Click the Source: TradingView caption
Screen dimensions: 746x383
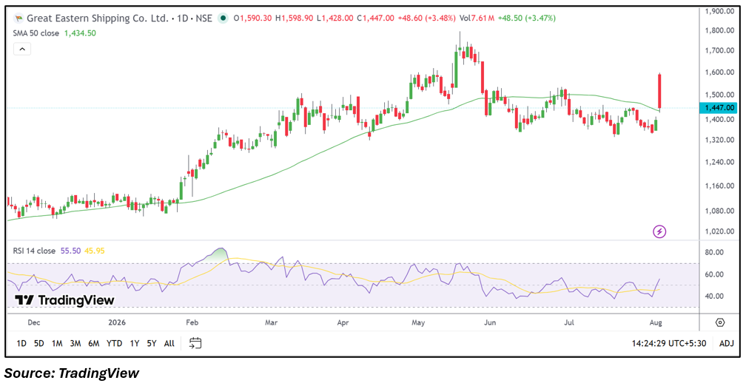coord(71,373)
